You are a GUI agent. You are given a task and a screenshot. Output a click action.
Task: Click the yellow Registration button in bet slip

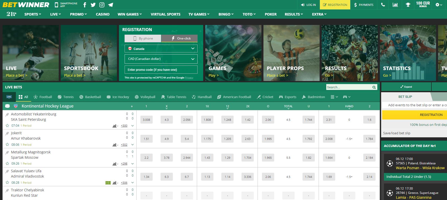[x=431, y=115]
